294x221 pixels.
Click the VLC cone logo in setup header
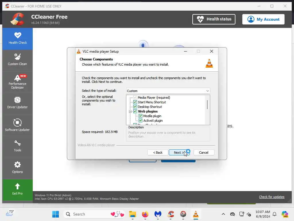click(x=209, y=63)
